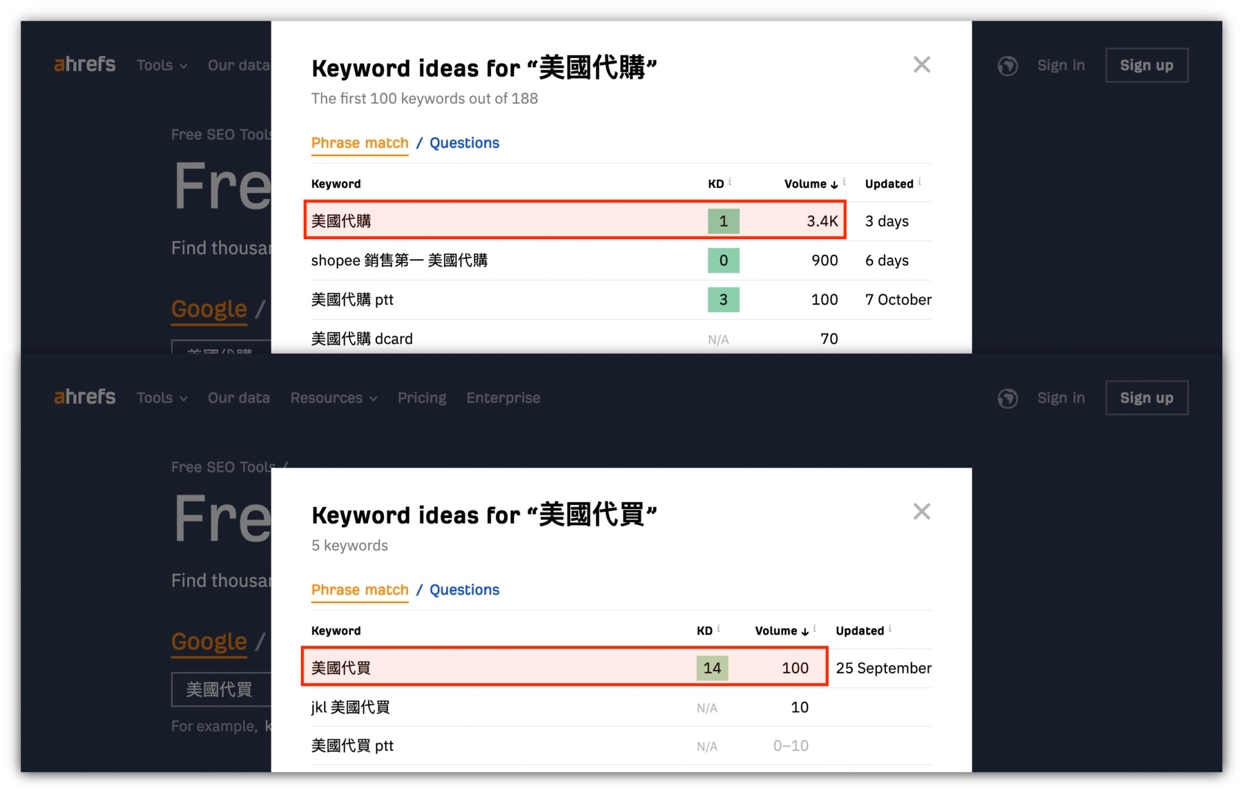Screen dimensions: 1243x793
Task: Expand the Tools dropdown in bottom navigation
Action: 162,399
